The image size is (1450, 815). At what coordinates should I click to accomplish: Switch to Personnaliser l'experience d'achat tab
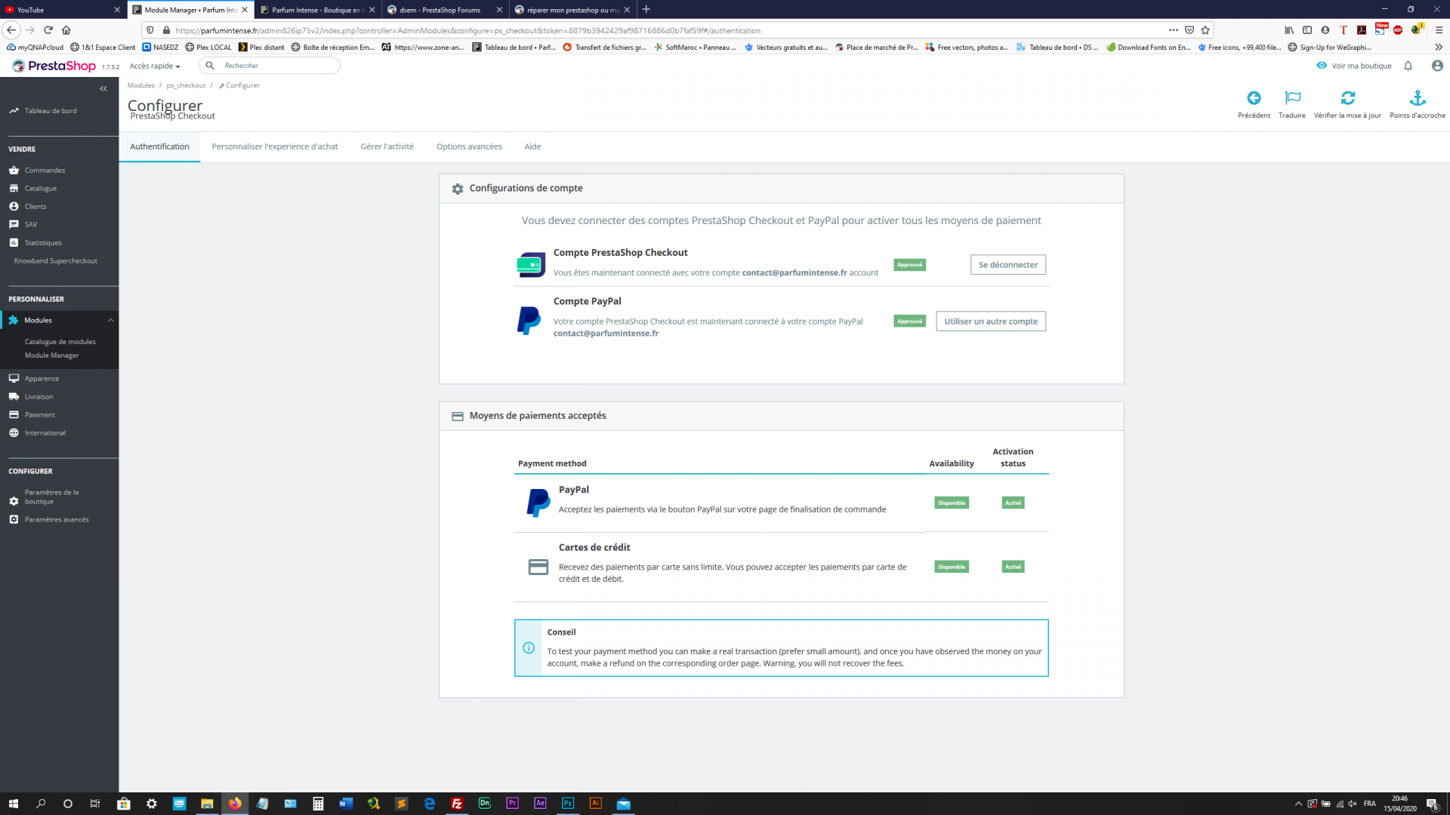pos(275,146)
